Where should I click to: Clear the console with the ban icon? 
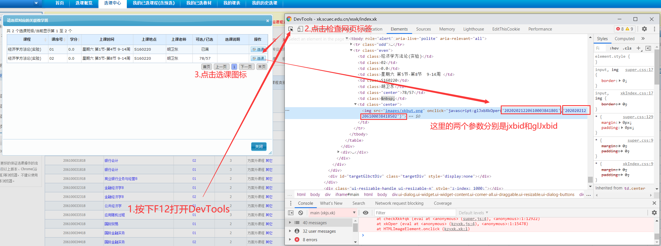301,213
